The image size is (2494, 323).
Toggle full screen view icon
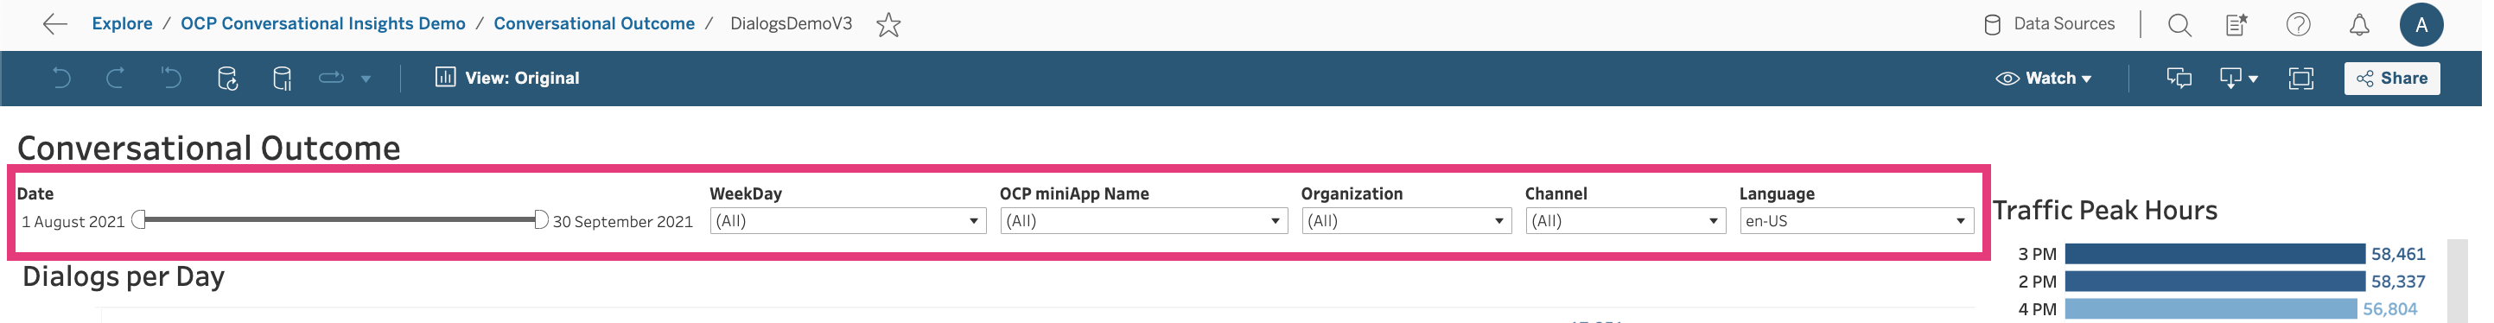pyautogui.click(x=2300, y=79)
